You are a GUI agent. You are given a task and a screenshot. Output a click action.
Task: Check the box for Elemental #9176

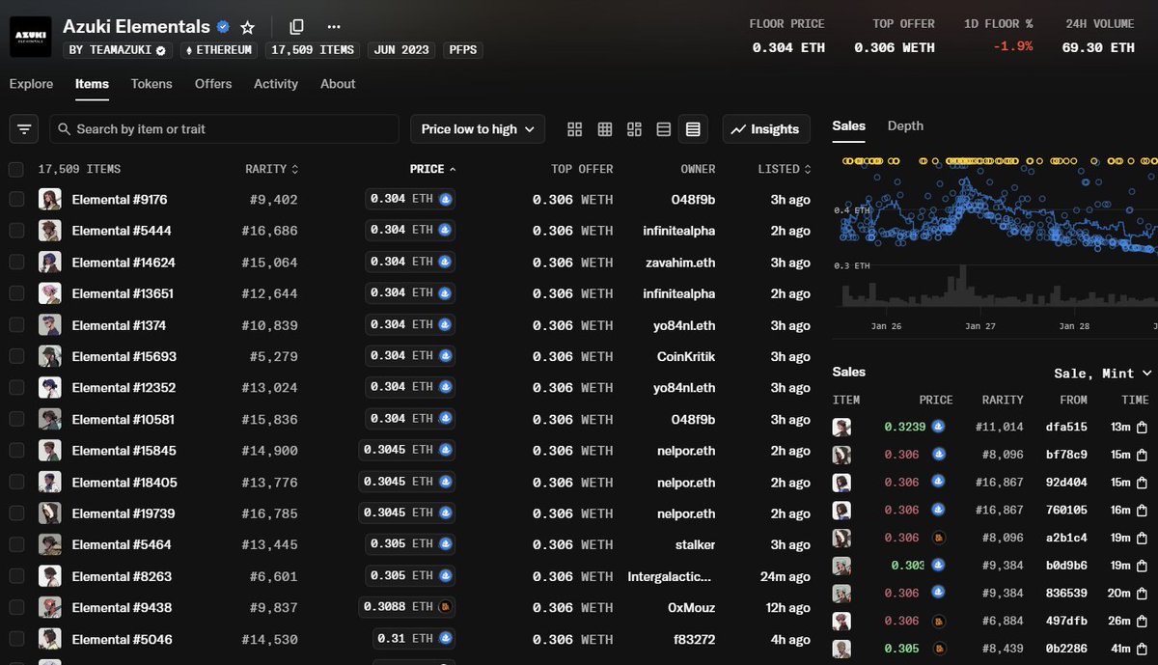click(x=16, y=199)
